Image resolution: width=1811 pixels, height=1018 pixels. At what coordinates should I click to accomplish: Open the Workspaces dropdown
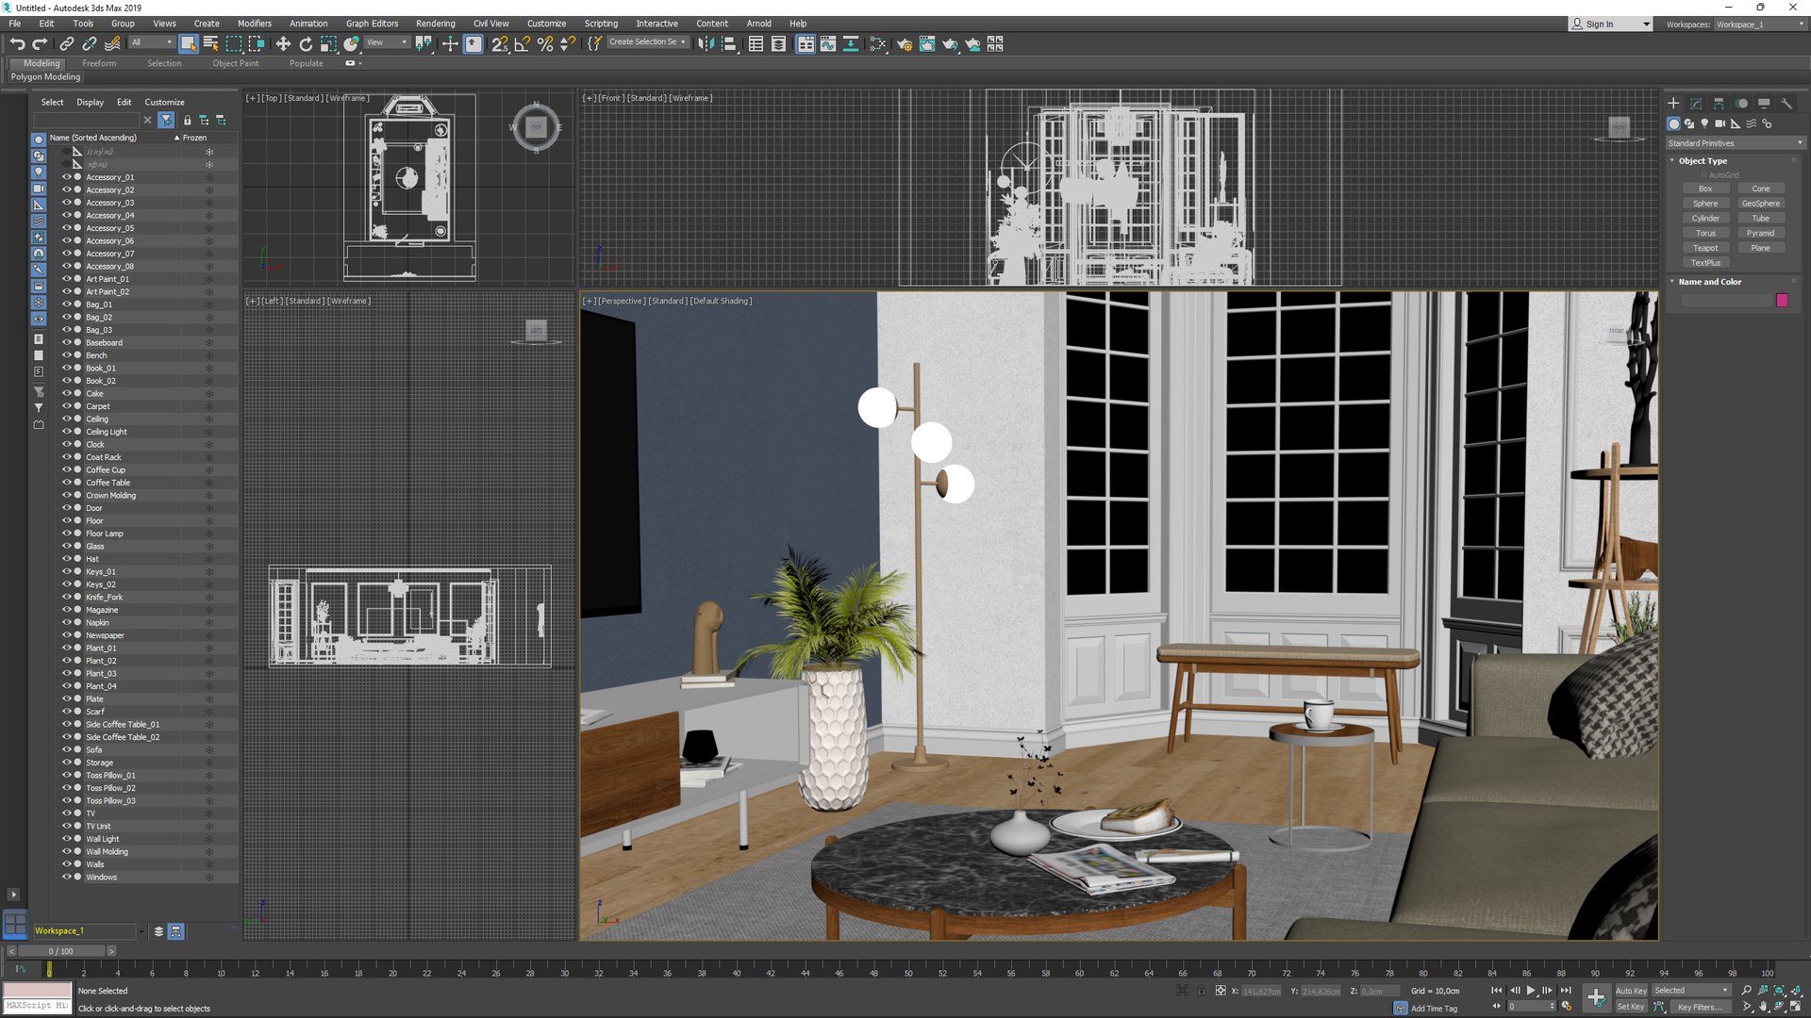pyautogui.click(x=1759, y=25)
